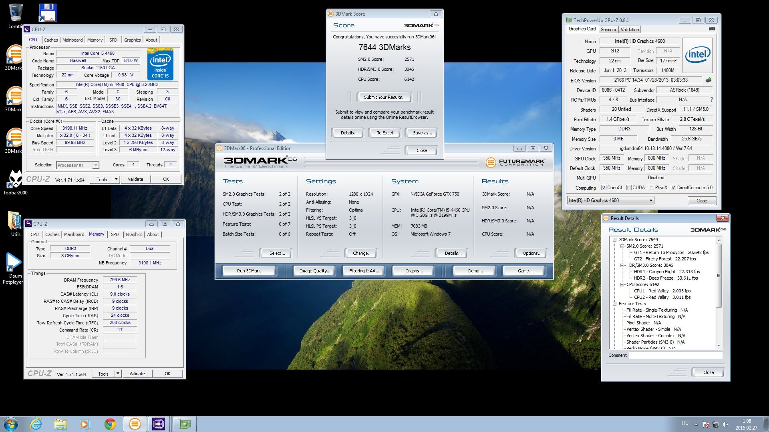Click the Result Details scrollbar thumb

[719, 275]
